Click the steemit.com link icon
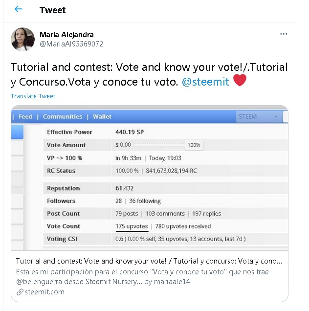Viewport: 309px width, 311px height. click(x=20, y=292)
